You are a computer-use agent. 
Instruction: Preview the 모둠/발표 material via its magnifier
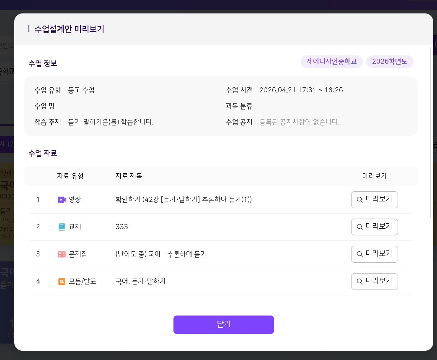359,282
